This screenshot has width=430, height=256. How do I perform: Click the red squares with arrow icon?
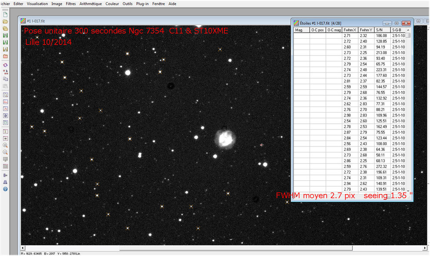(5, 72)
